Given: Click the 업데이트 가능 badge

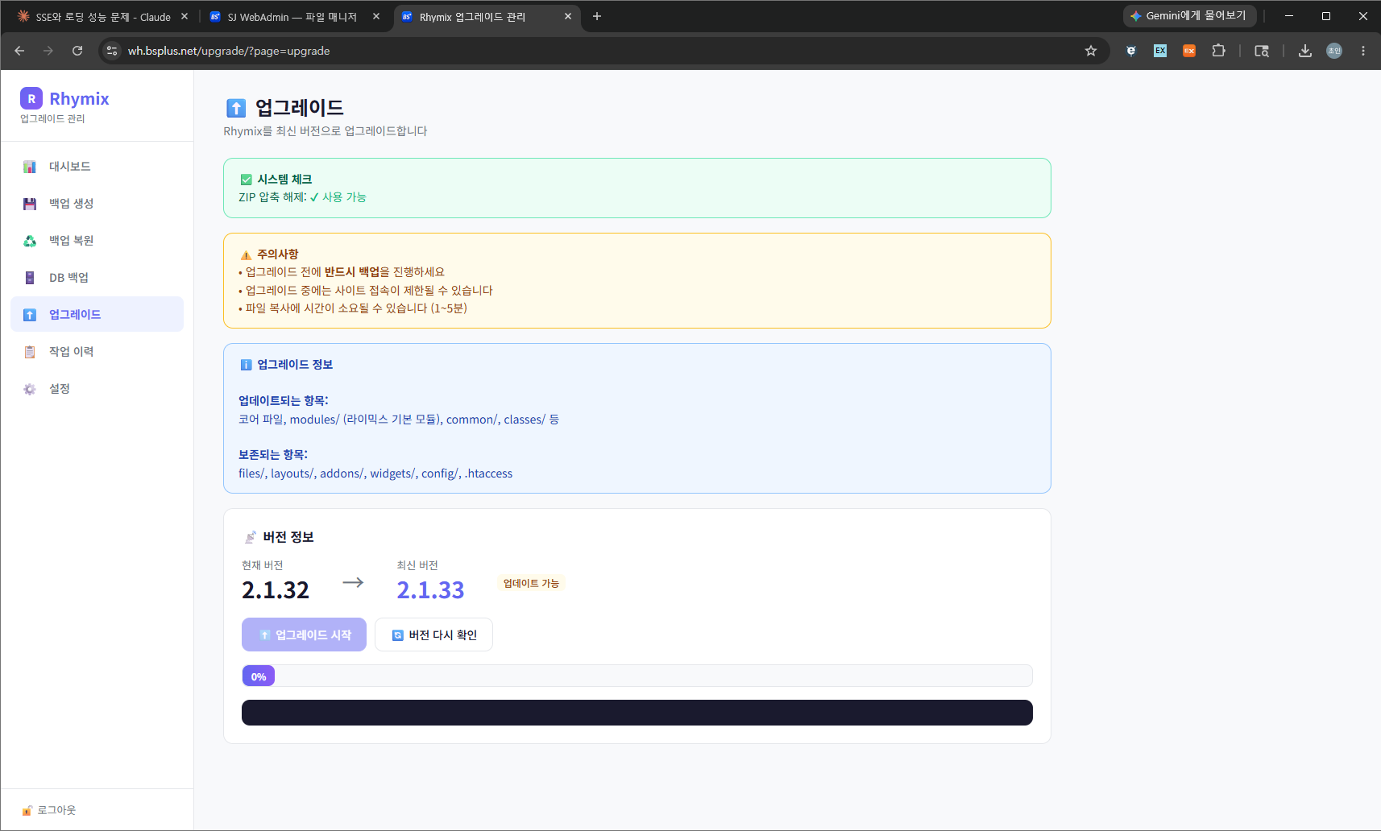Looking at the screenshot, I should coord(531,583).
